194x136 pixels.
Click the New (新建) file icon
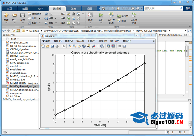point(6,15)
